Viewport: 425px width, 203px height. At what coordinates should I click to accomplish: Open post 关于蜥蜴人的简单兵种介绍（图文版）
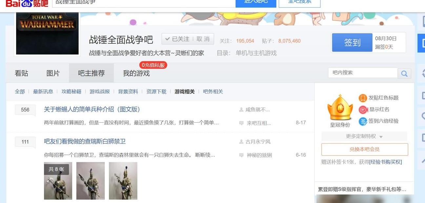pyautogui.click(x=92, y=110)
